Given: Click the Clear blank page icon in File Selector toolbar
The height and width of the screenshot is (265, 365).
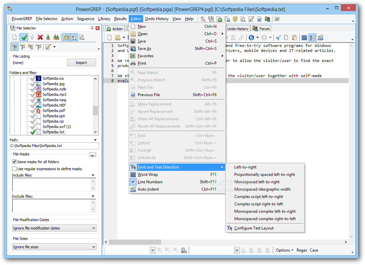Looking at the screenshot, I should point(14,37).
